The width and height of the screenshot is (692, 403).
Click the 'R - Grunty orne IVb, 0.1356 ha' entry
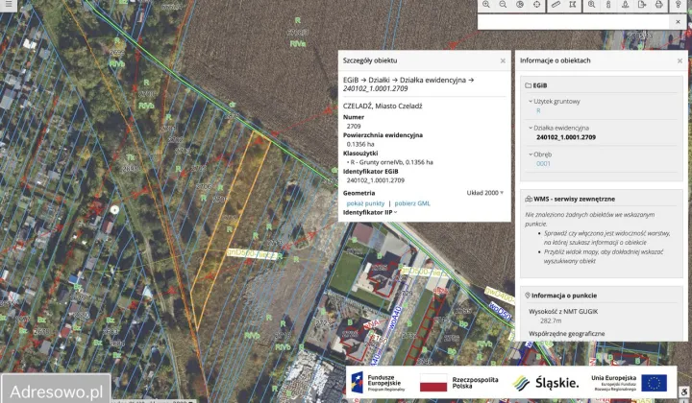[x=391, y=162]
